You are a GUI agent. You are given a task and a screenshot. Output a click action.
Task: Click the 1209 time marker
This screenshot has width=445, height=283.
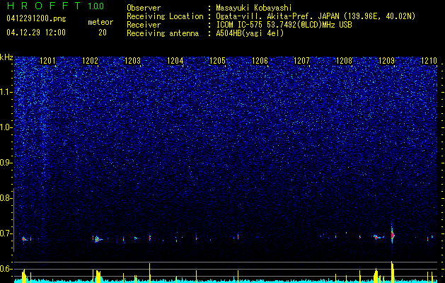386,61
